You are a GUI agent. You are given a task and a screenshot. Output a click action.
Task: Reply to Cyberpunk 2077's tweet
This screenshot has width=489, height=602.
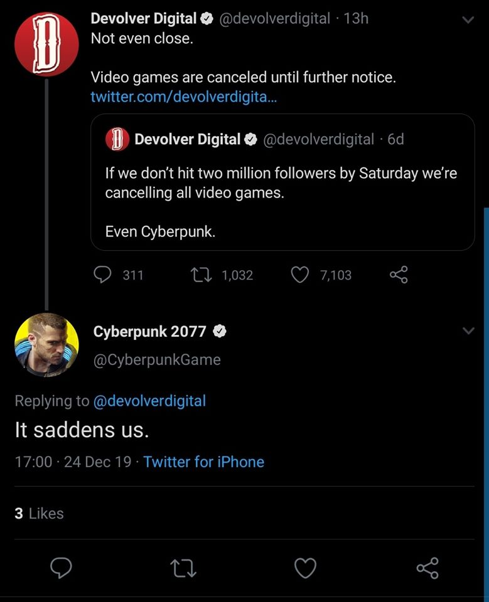pyautogui.click(x=60, y=568)
